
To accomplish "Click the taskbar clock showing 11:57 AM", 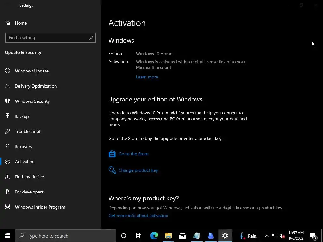I will [296, 236].
